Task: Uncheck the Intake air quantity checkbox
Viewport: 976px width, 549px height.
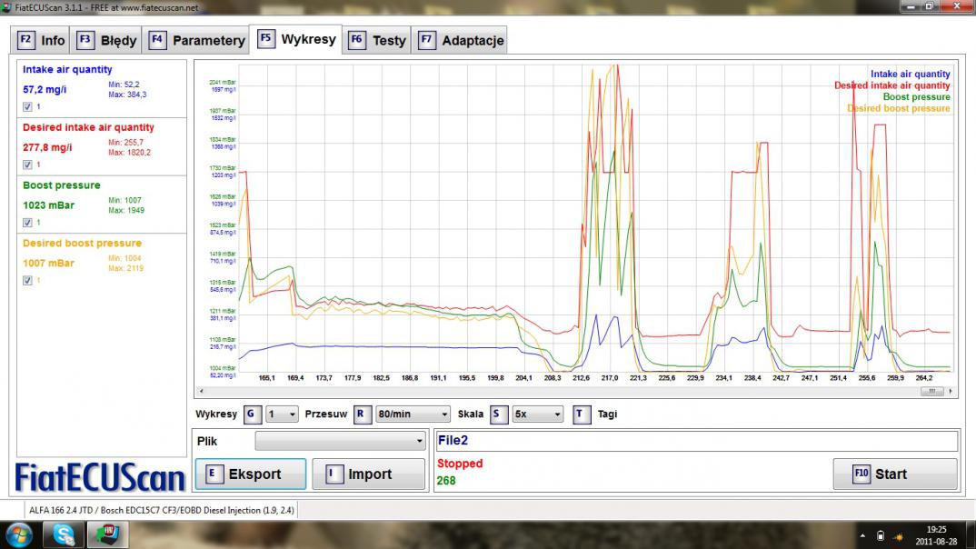Action: (27, 107)
